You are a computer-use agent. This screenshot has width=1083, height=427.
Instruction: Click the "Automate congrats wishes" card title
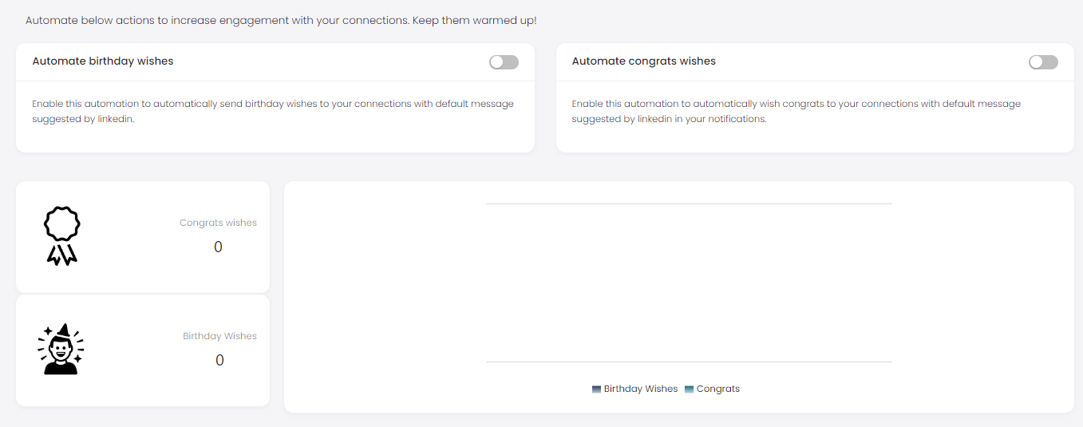coord(643,61)
